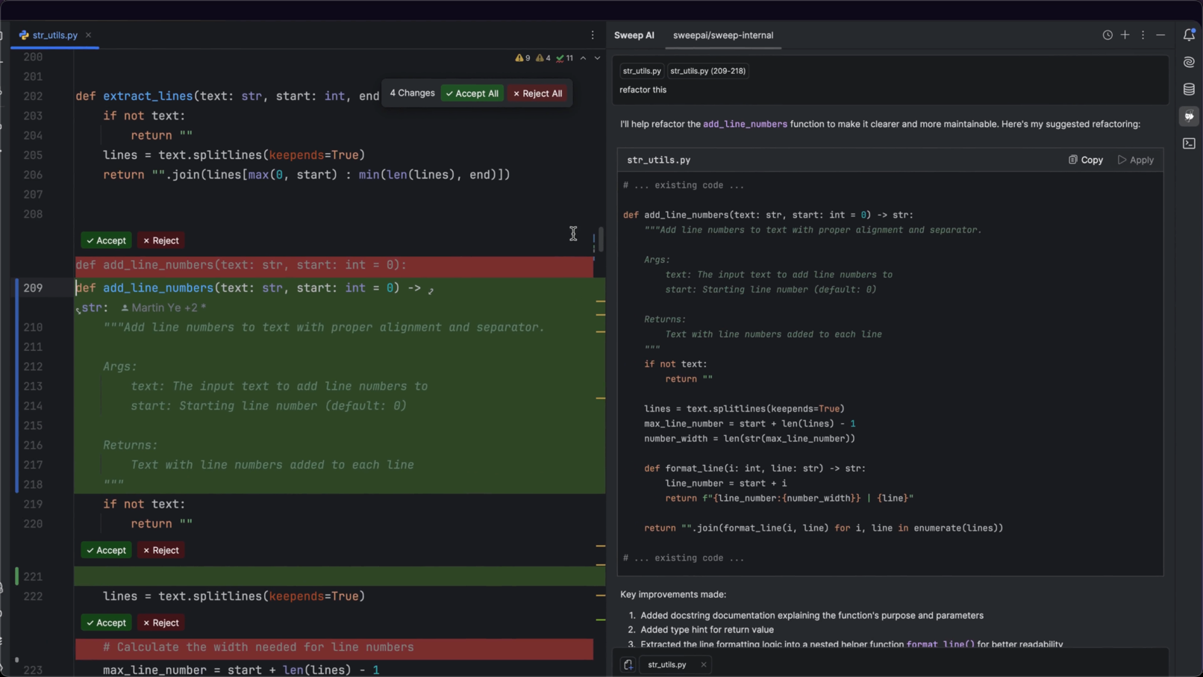1203x677 pixels.
Task: Click the copy icon in code block header
Action: [x=1072, y=160]
